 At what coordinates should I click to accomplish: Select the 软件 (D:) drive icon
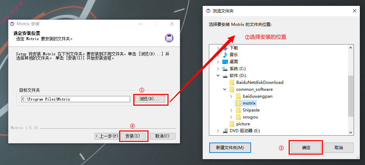(x=225, y=76)
